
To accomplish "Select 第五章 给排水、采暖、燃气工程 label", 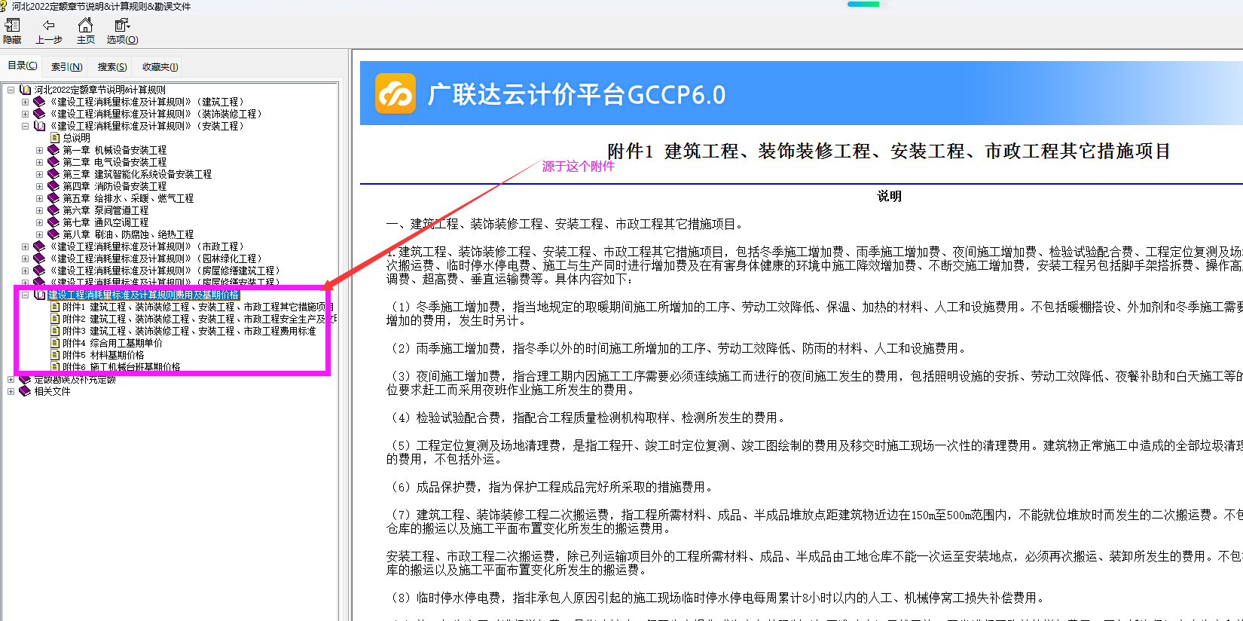I will click(x=128, y=198).
